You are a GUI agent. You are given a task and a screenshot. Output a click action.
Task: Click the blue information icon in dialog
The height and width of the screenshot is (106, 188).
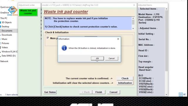coord(64,48)
